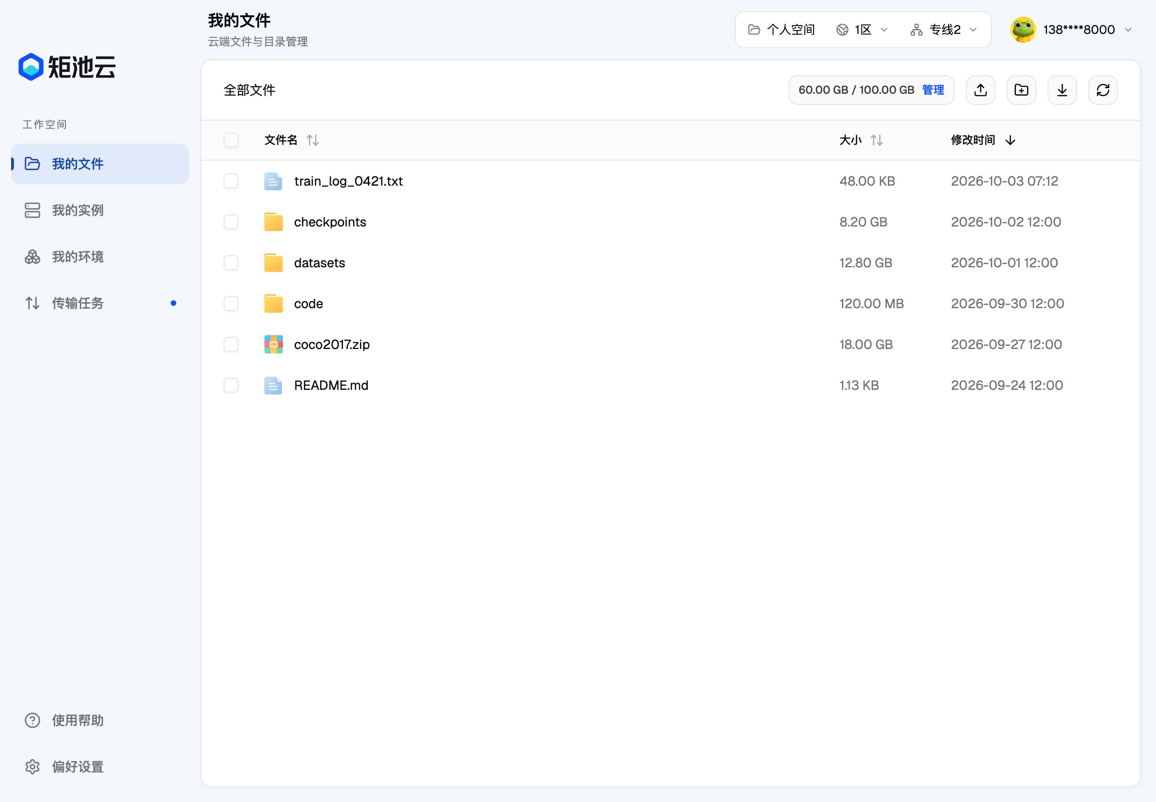Check the checkpoints row checkbox
Image resolution: width=1156 pixels, height=802 pixels.
(x=231, y=221)
